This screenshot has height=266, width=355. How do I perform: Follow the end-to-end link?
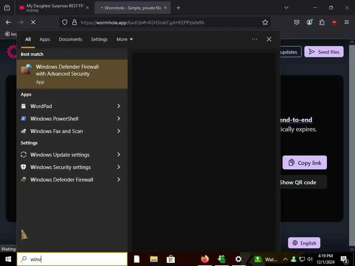click(296, 119)
